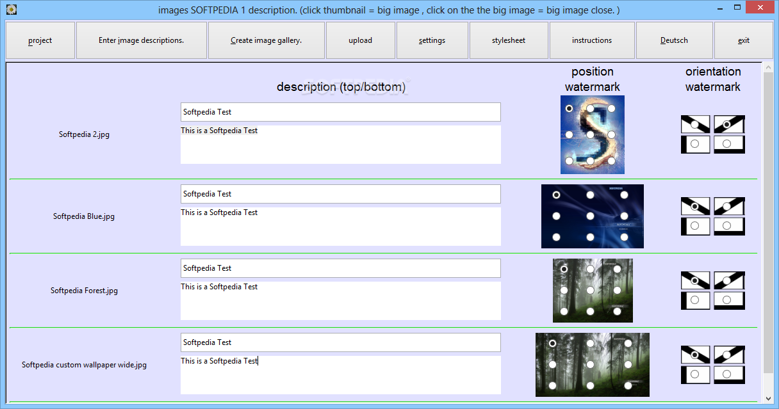Edit bottom description text for Softpedia 2.jpg
This screenshot has height=409, width=779.
coord(341,145)
